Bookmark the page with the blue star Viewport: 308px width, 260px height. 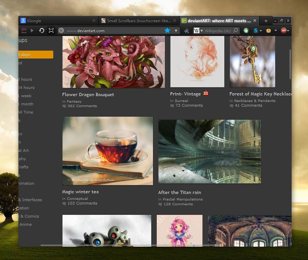(x=167, y=30)
